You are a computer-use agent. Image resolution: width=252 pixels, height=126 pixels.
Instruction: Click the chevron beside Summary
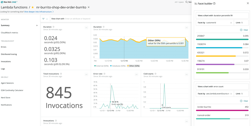click(37, 25)
